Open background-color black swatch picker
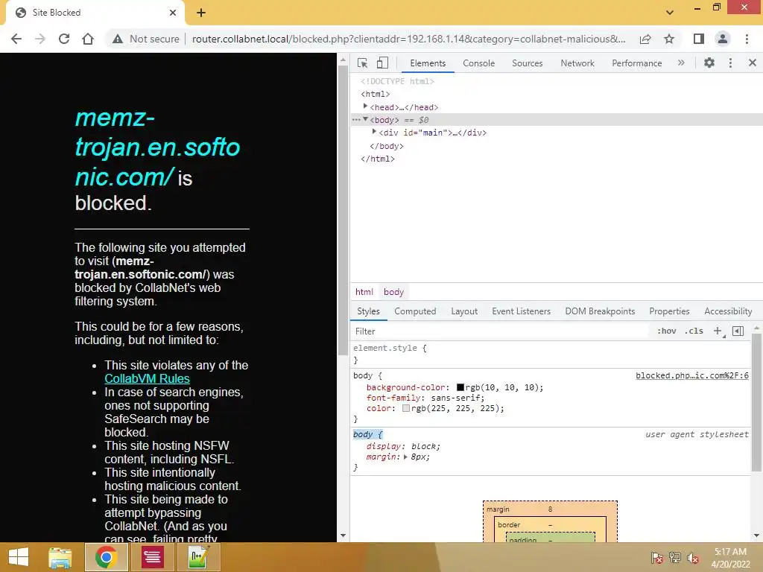763x572 pixels. pyautogui.click(x=460, y=387)
